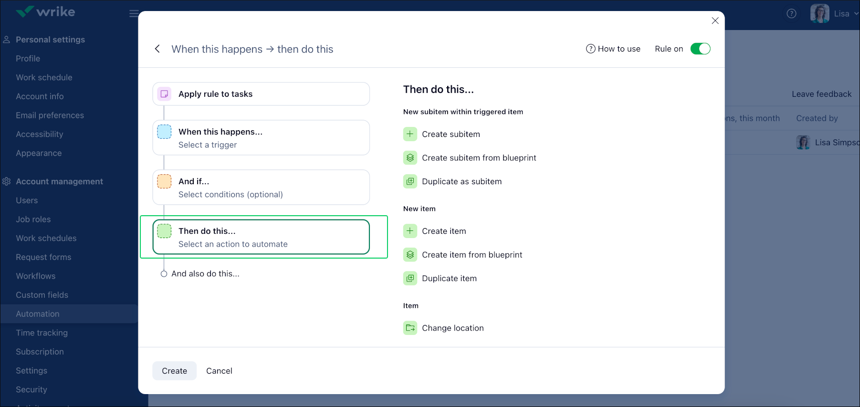Choose the Create item action
860x407 pixels.
tap(444, 231)
